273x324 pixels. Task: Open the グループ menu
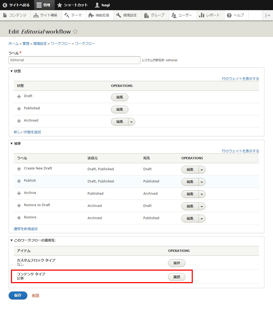tap(154, 15)
